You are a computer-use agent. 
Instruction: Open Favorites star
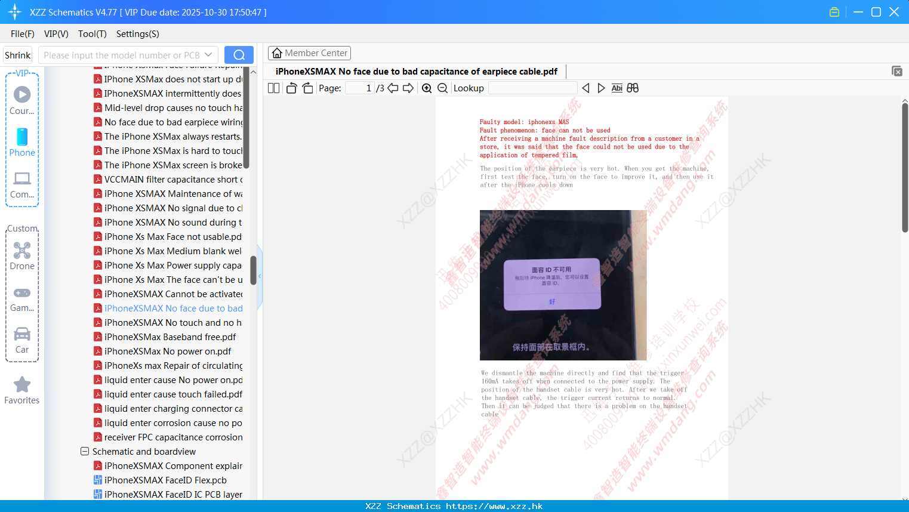(22, 390)
